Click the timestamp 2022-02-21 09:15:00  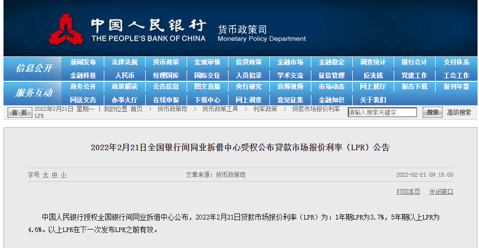tap(425, 175)
